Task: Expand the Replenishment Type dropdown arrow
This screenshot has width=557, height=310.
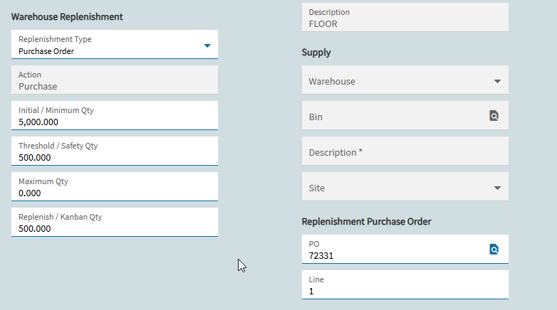Action: [207, 46]
